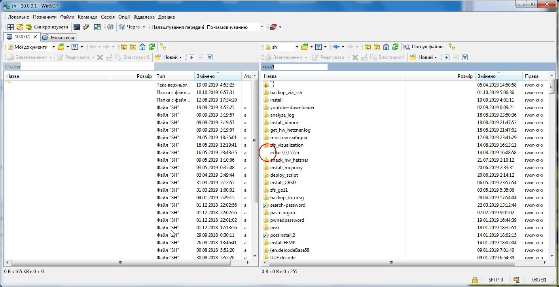Click the encryption lock status icon
This screenshot has width=559, height=287.
tap(474, 280)
